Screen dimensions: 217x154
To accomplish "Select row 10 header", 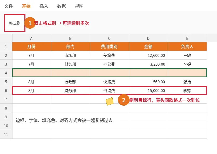I will click(x=6, y=126).
